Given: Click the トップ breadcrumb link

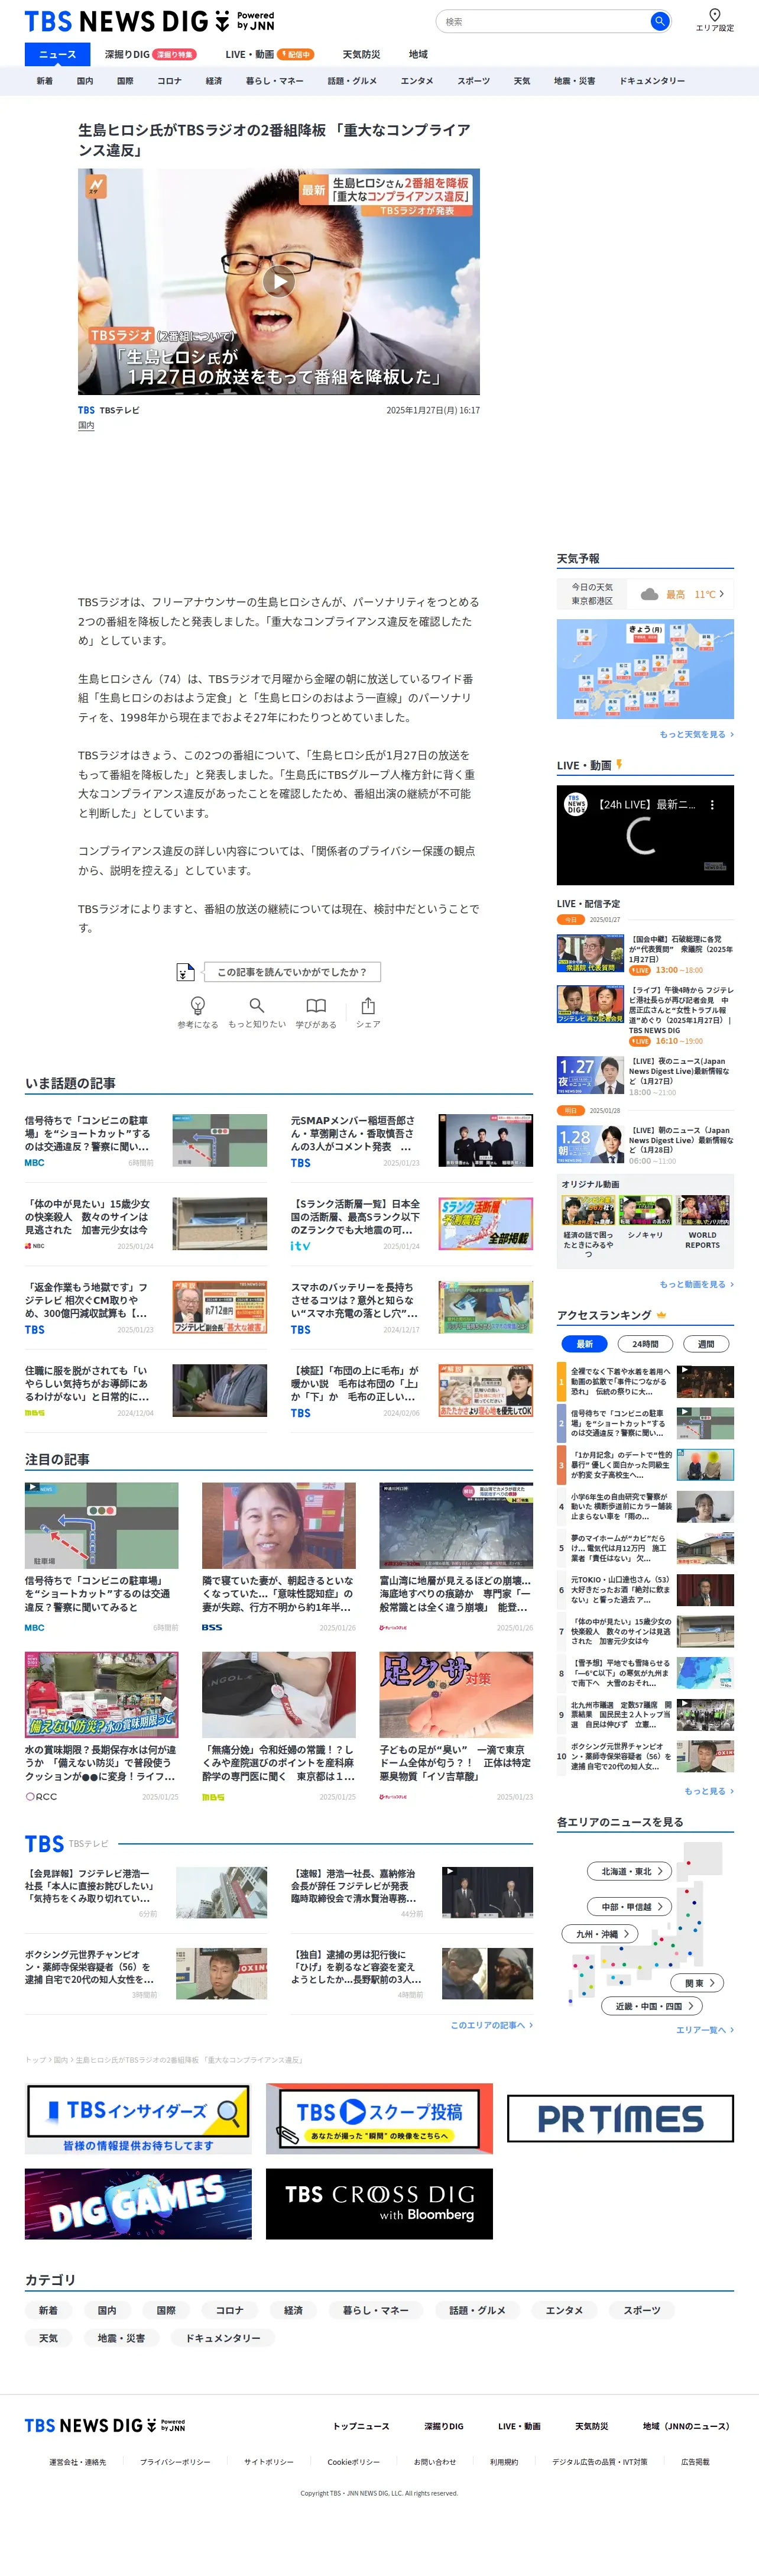Looking at the screenshot, I should (x=35, y=2059).
